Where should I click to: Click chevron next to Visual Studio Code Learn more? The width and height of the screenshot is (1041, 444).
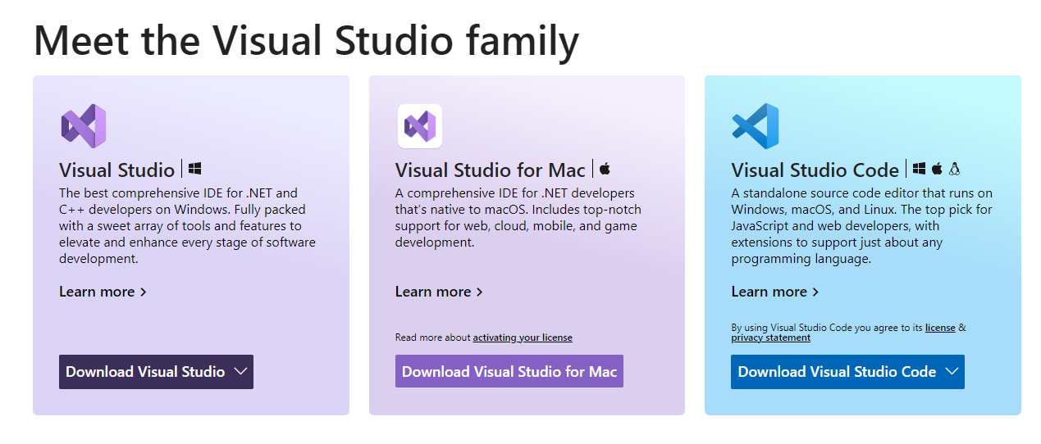[x=815, y=292]
